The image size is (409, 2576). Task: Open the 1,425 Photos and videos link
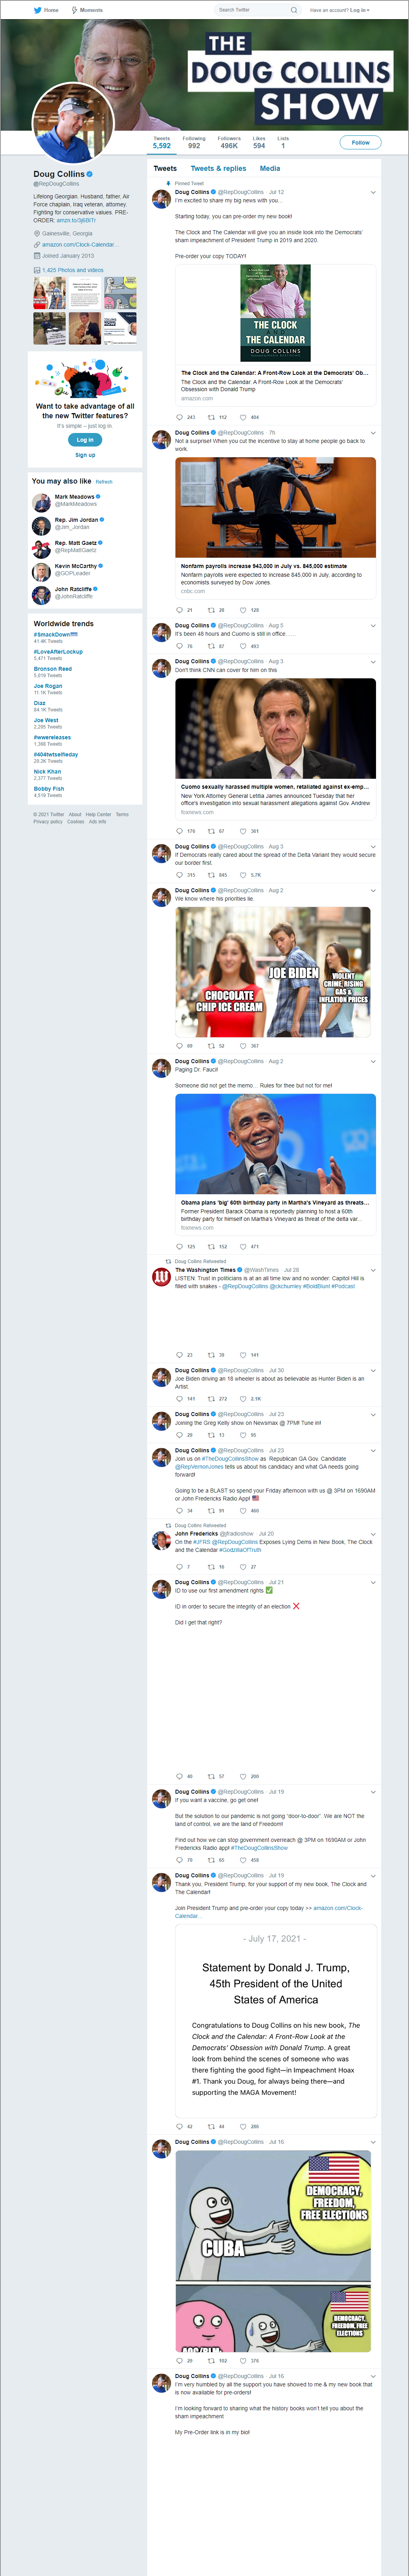click(x=72, y=270)
